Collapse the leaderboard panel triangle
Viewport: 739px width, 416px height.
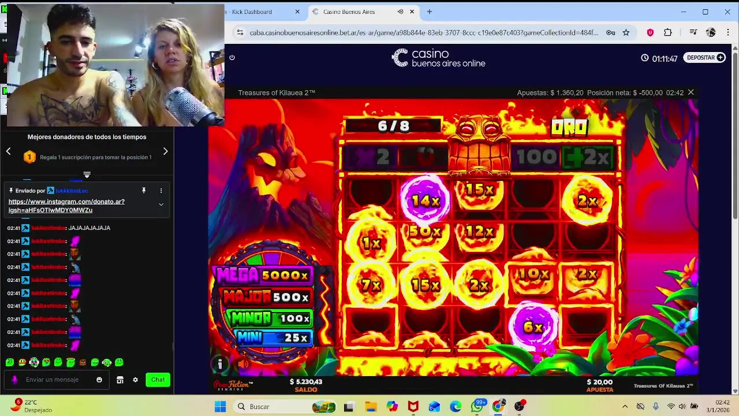coord(87,174)
